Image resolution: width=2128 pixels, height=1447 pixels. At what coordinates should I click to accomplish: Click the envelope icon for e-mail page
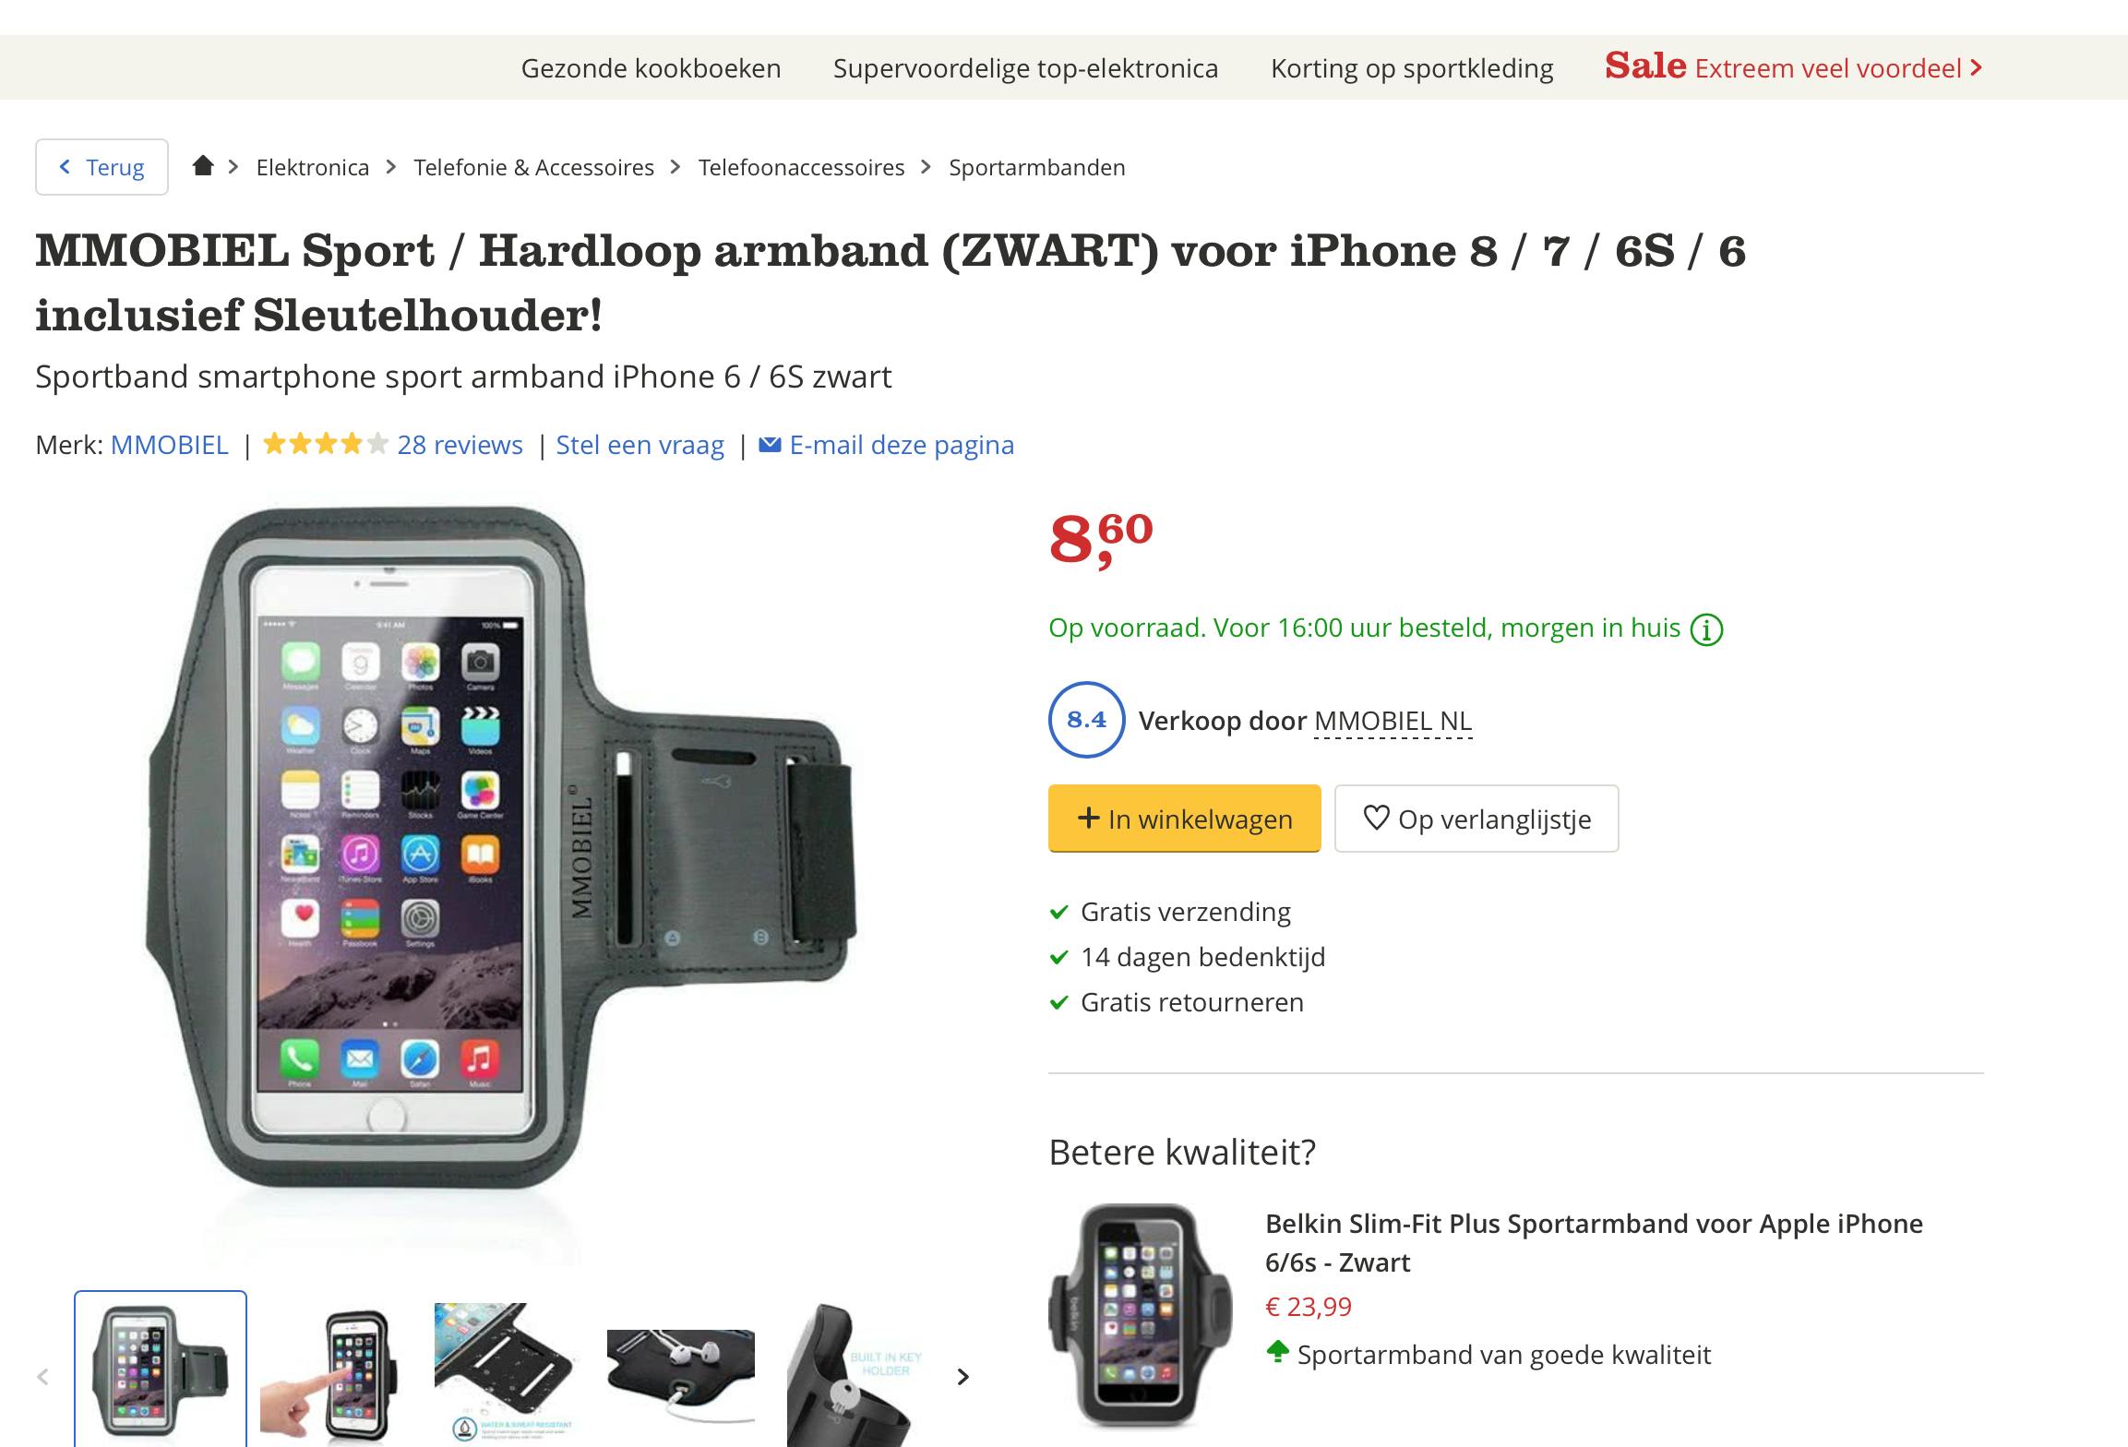(769, 445)
